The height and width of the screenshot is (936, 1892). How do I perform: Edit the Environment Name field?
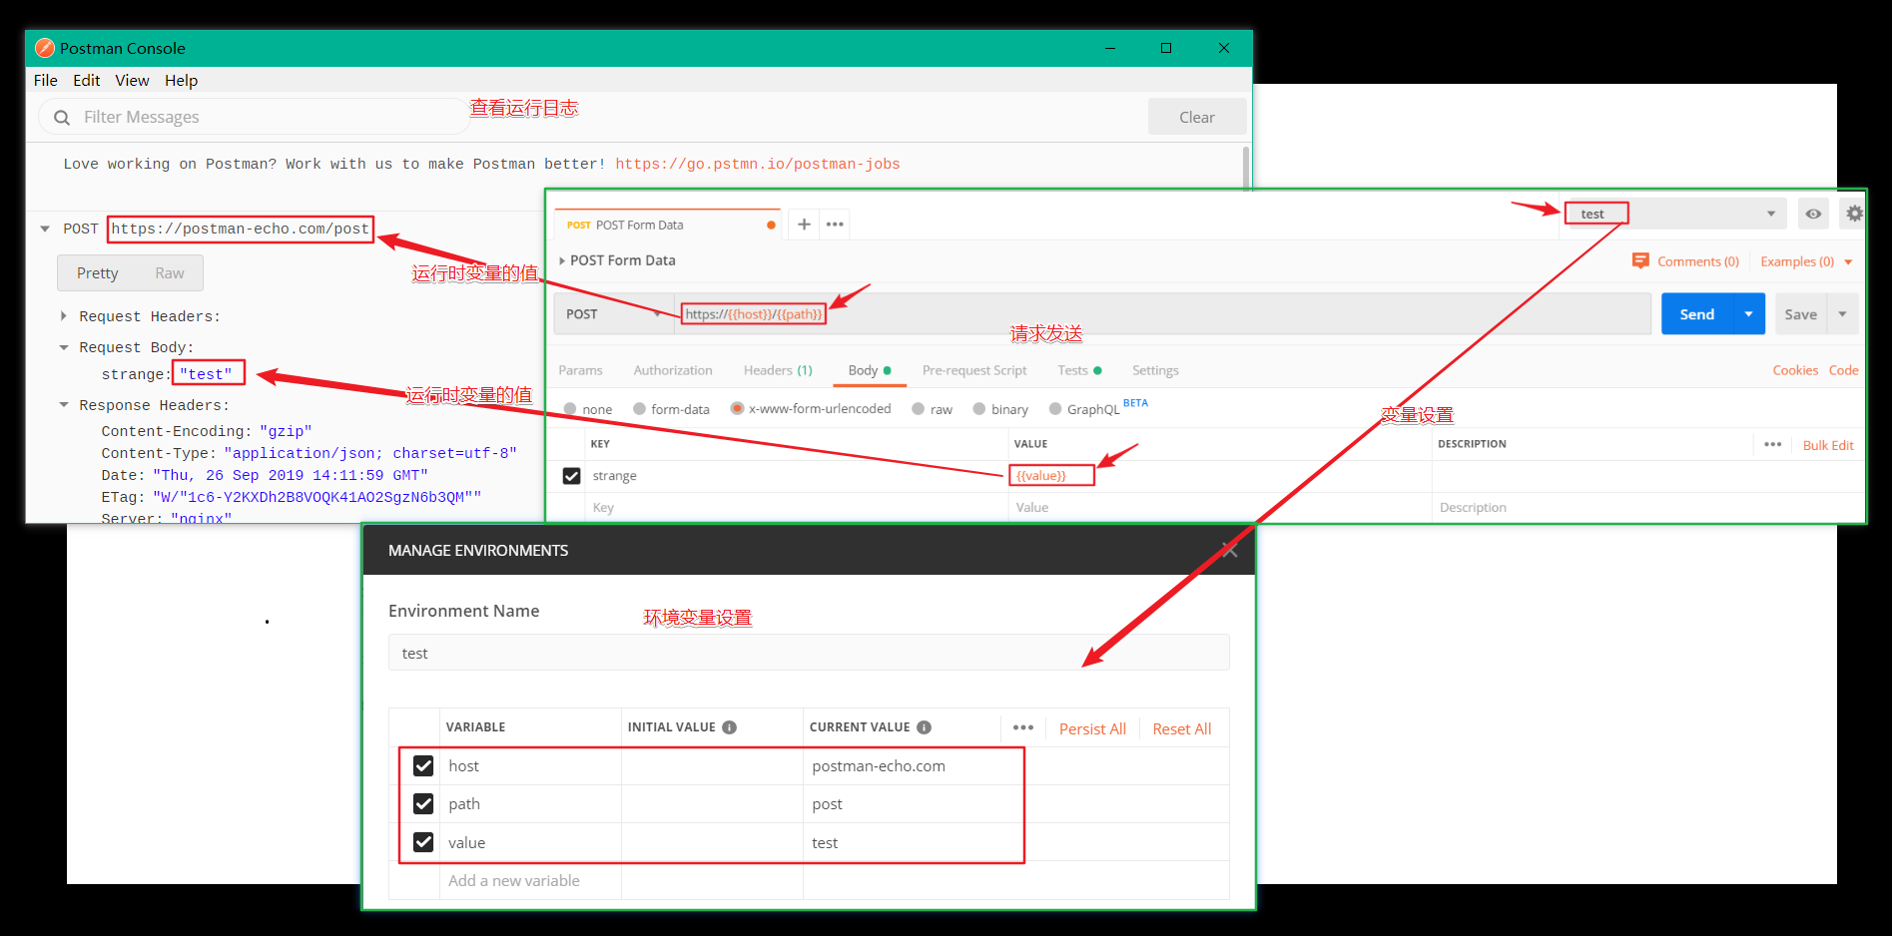(809, 653)
